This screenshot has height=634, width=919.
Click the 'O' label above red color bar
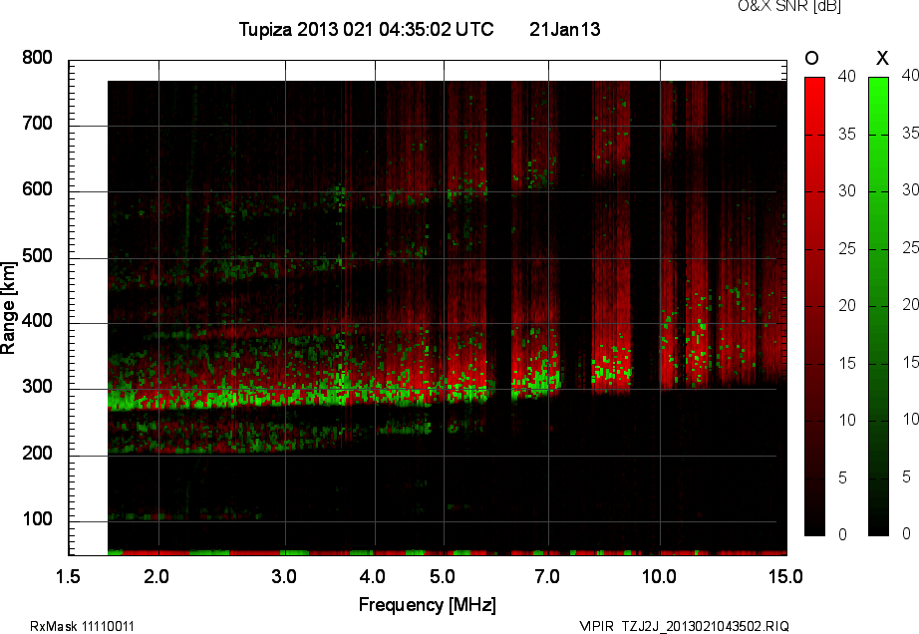(x=811, y=58)
